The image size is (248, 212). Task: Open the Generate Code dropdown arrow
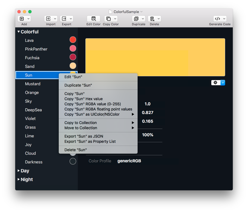[224, 19]
